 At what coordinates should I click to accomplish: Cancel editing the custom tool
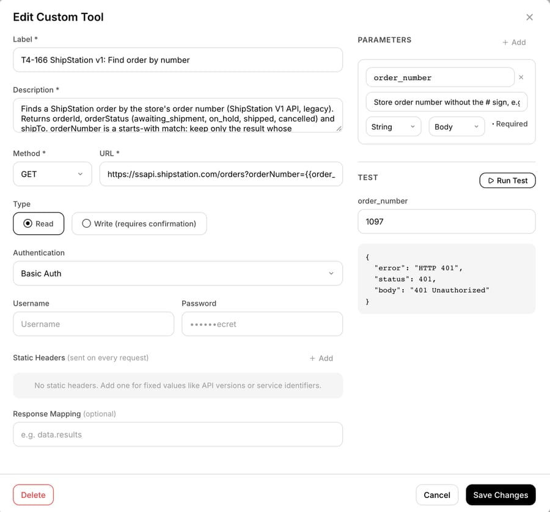point(437,495)
